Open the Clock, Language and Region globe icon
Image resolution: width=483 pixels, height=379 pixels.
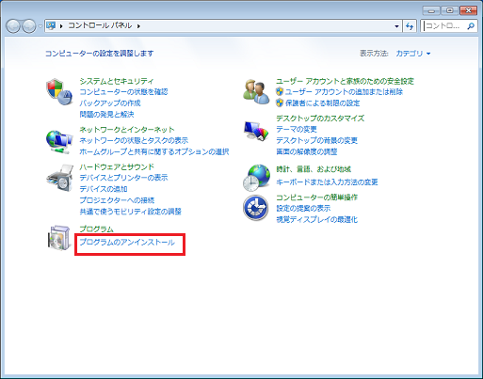pos(256,178)
